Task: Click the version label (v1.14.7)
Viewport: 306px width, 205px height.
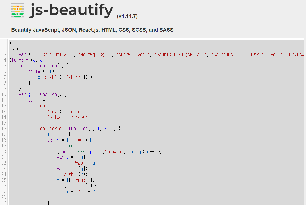Action: pyautogui.click(x=127, y=16)
